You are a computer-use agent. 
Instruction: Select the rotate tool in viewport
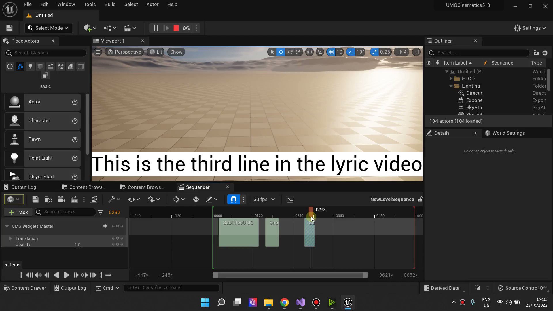point(290,52)
